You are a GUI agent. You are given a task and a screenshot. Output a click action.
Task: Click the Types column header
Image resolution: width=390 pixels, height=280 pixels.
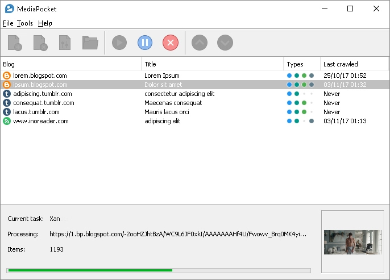[301, 64]
